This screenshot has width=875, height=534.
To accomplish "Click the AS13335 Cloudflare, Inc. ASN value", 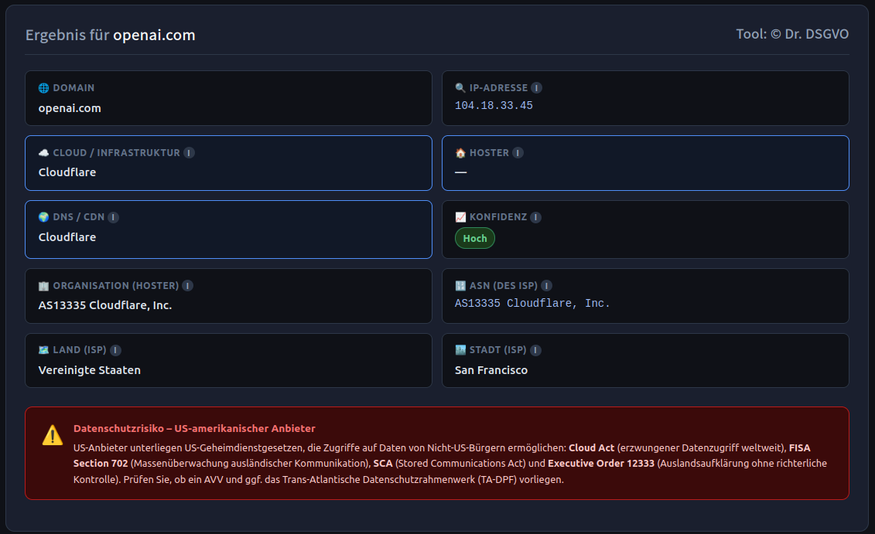I will pyautogui.click(x=532, y=304).
